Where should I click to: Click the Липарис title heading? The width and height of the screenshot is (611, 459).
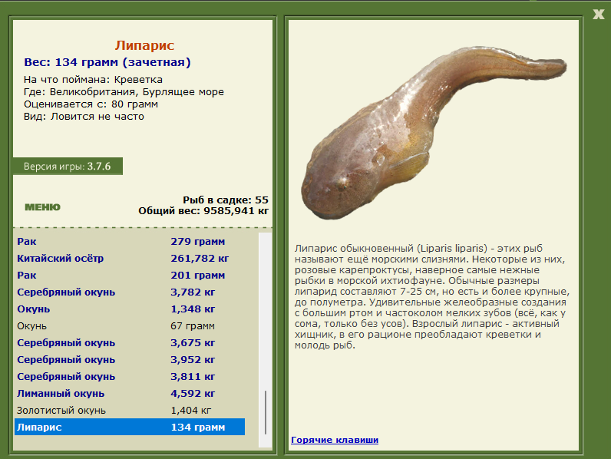pyautogui.click(x=144, y=45)
